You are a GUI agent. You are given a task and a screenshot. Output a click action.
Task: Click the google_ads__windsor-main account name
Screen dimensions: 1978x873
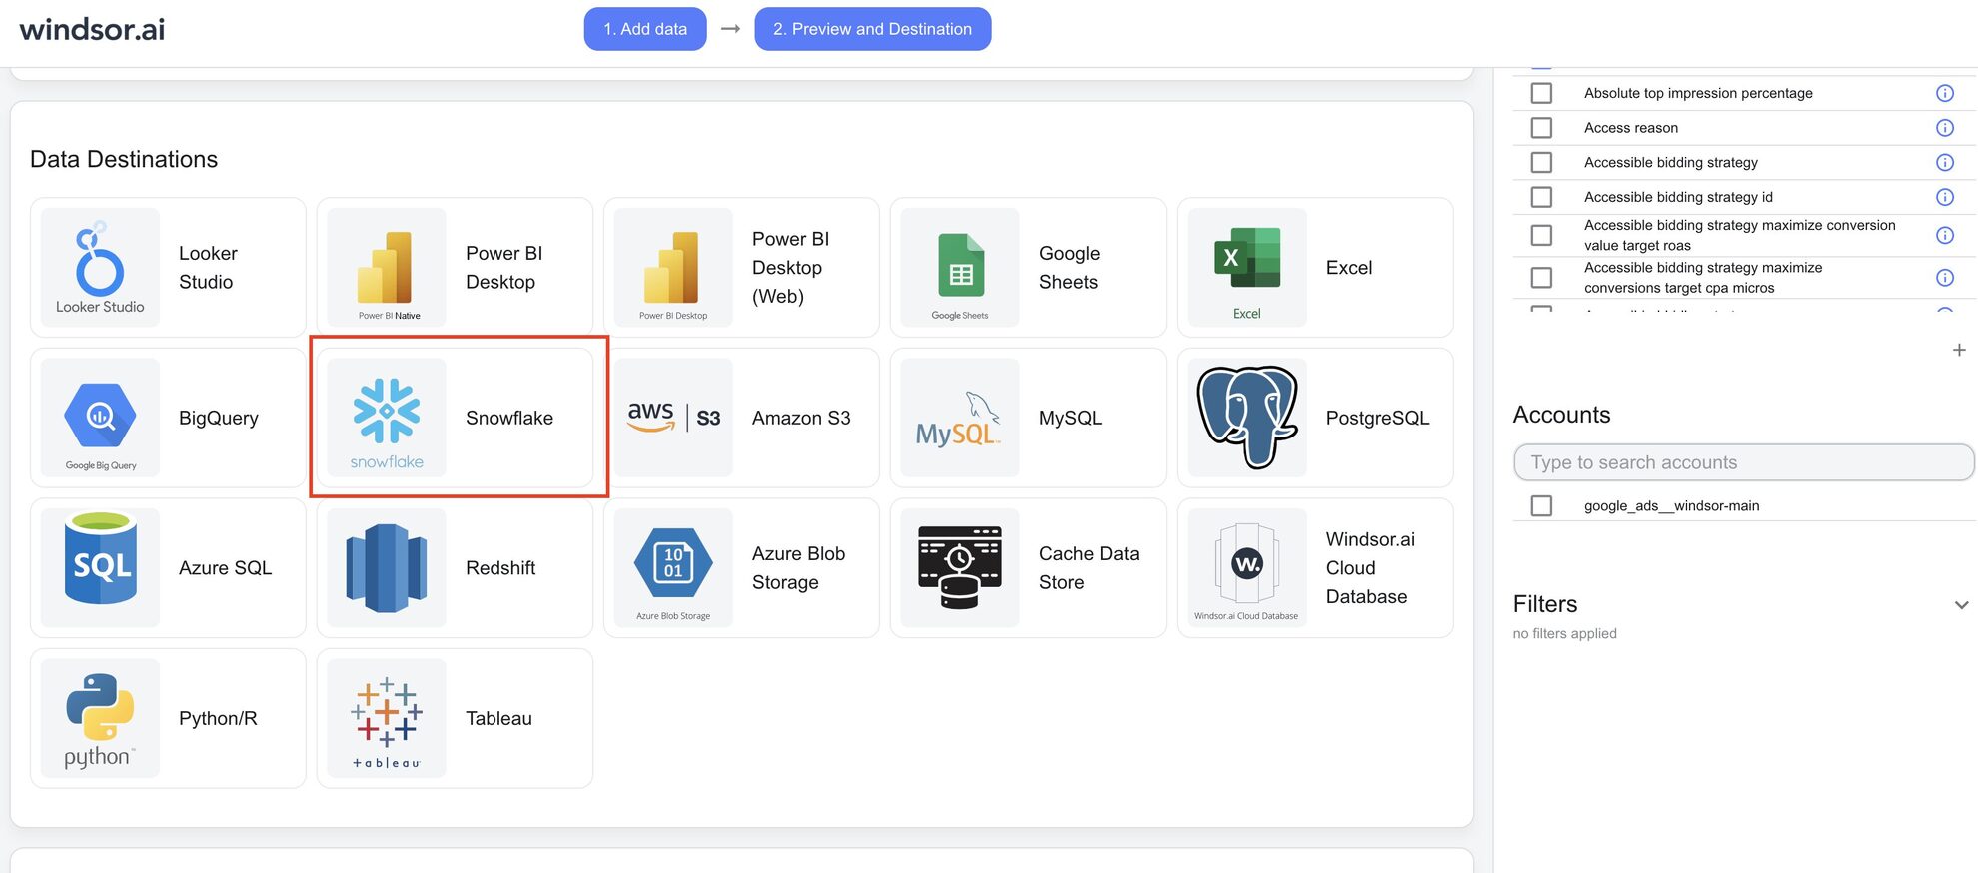click(x=1671, y=506)
